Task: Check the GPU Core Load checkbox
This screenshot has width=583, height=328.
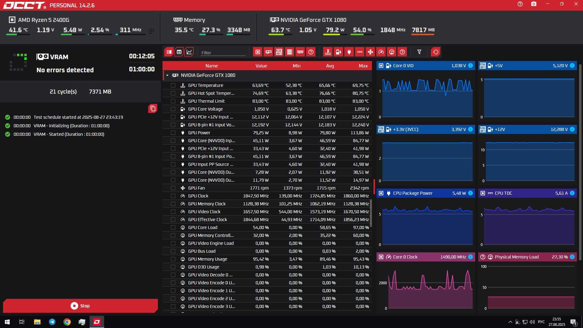Action: pyautogui.click(x=173, y=227)
